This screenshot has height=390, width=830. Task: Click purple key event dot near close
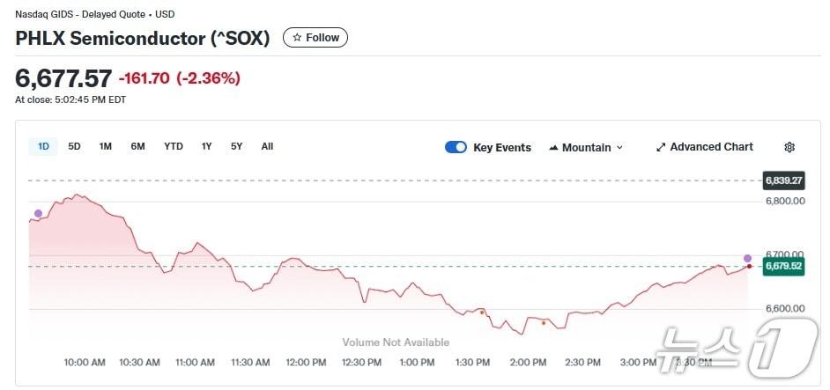(748, 258)
